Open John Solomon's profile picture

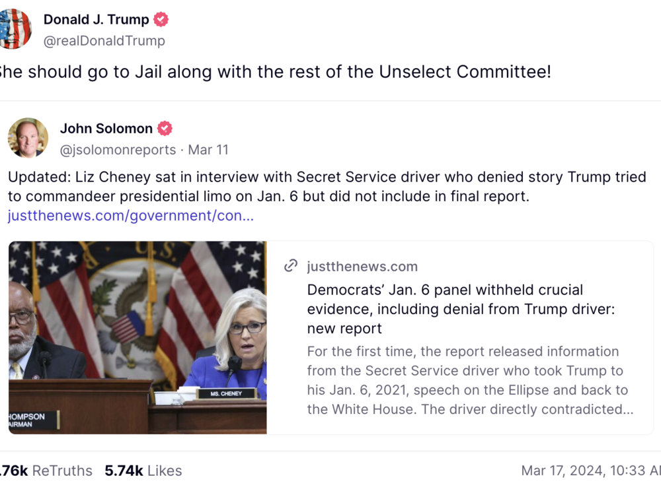tap(28, 138)
